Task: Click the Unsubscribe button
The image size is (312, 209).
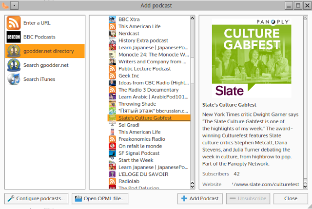Action: tap(248, 198)
